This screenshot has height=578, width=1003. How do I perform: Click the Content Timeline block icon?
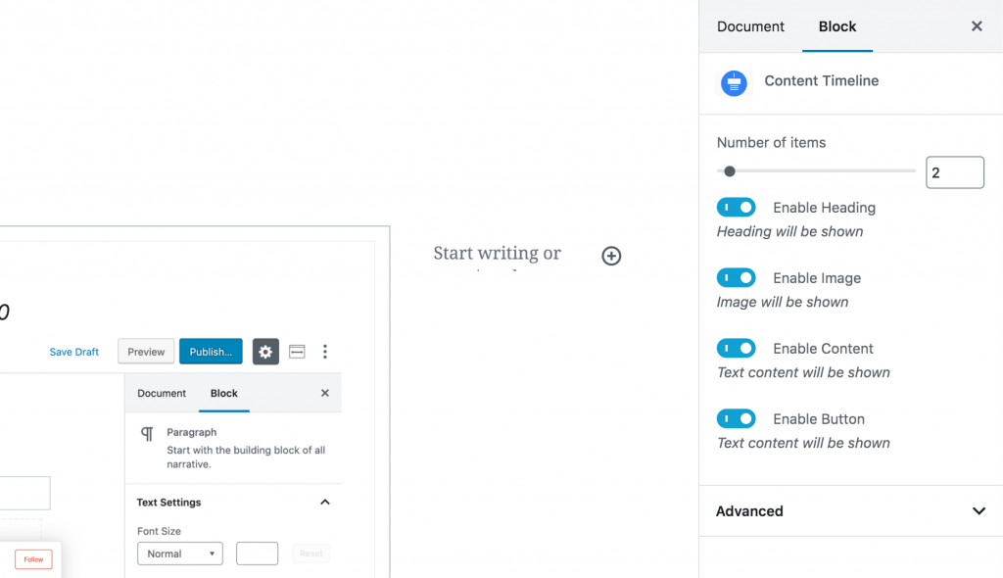734,83
